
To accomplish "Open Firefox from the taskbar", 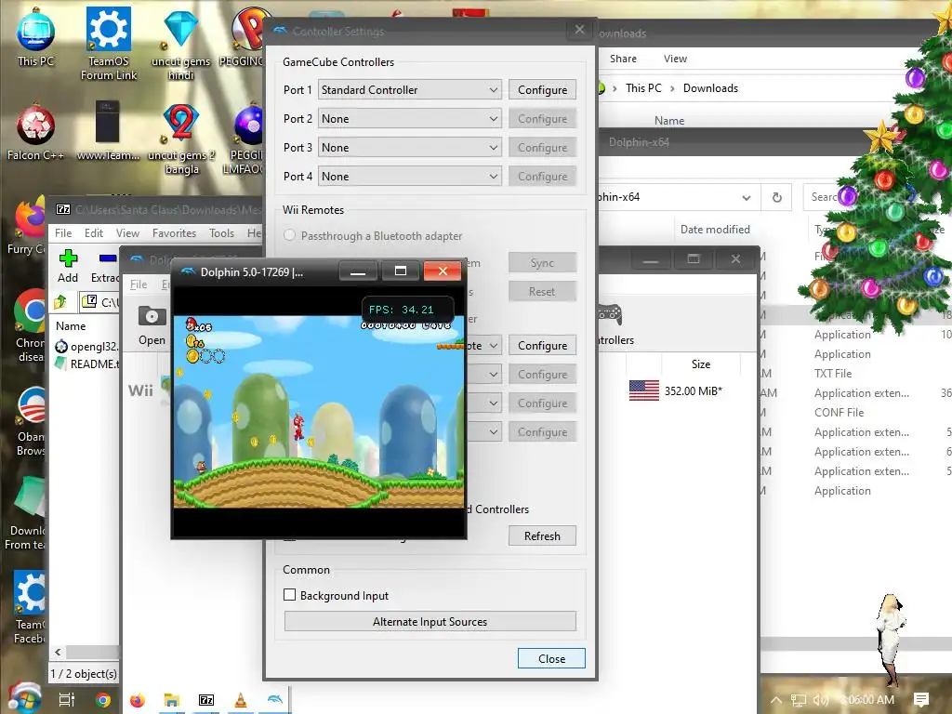I will [x=138, y=700].
